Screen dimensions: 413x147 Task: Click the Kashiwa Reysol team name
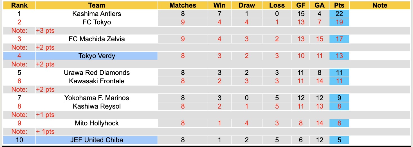[96, 106]
